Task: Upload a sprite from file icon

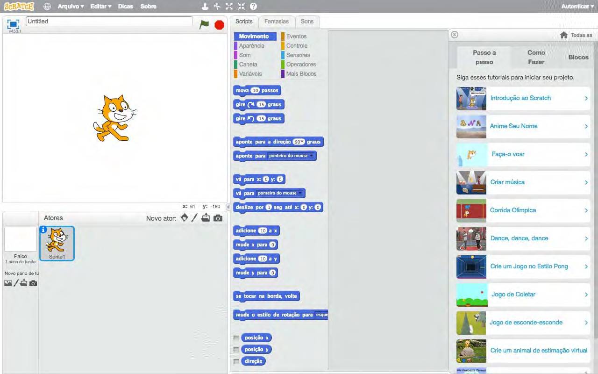Action: pyautogui.click(x=206, y=218)
